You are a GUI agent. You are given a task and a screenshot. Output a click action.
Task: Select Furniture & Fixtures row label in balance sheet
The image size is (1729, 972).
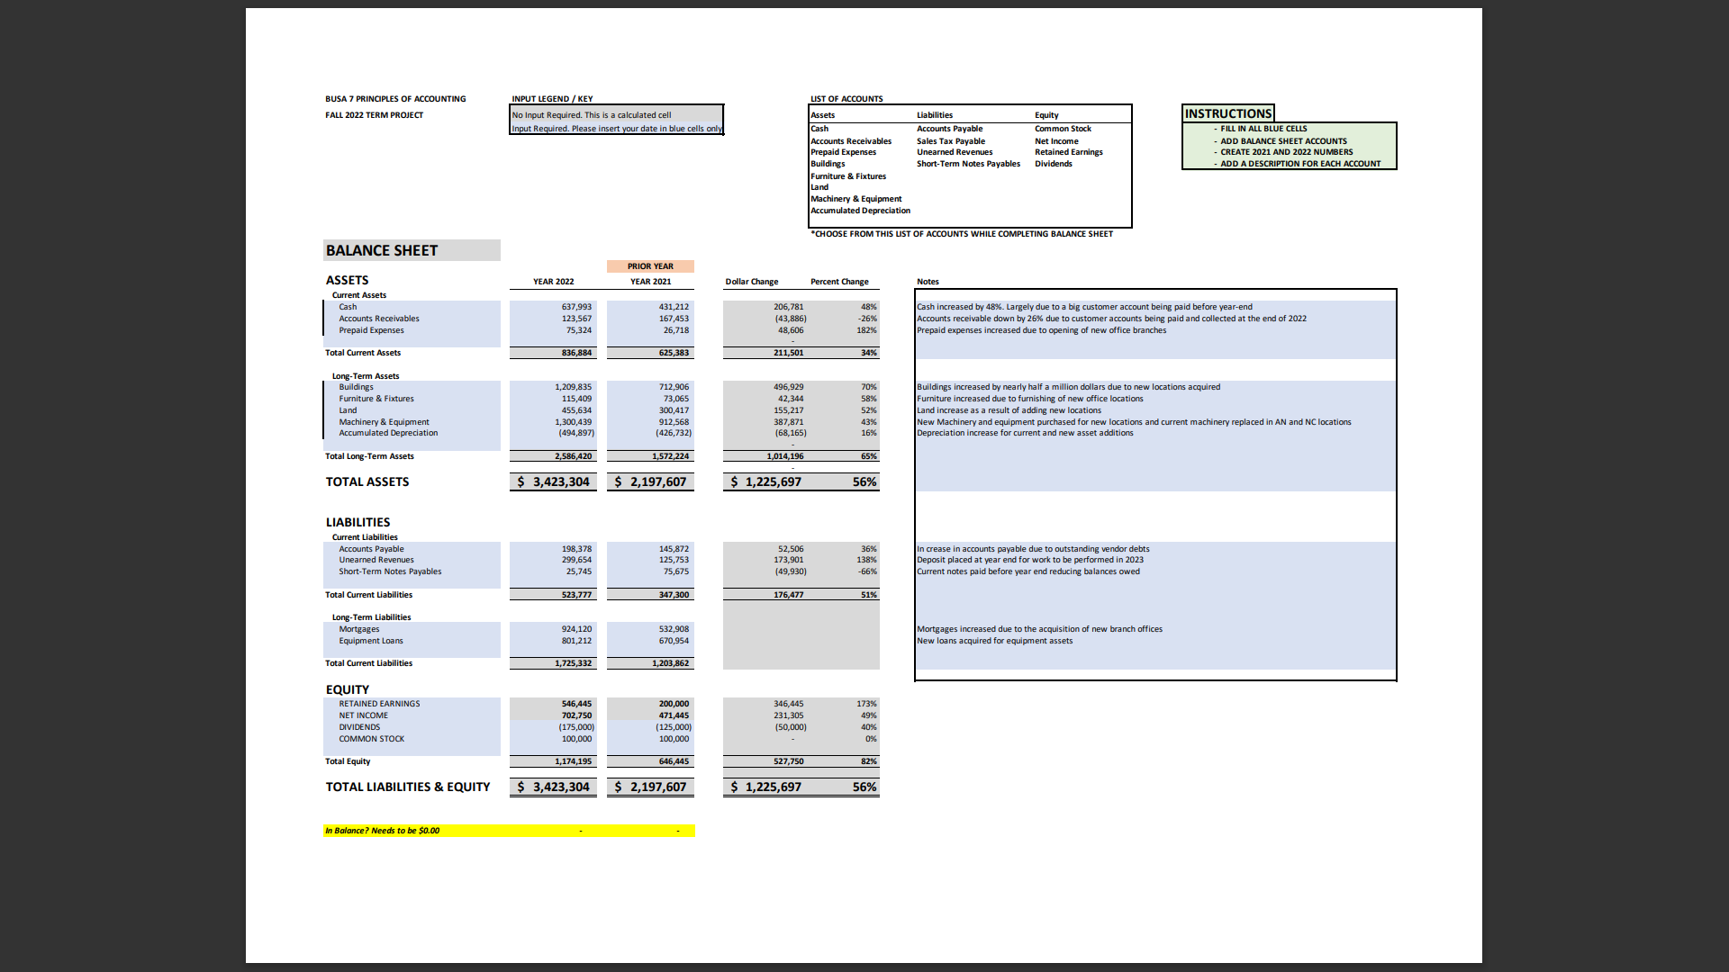pos(376,399)
